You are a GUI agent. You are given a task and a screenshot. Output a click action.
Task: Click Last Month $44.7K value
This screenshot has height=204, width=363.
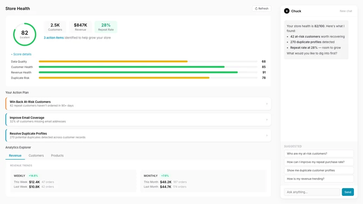click(166, 187)
